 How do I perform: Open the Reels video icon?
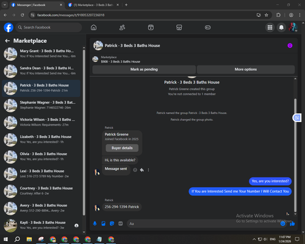(151, 27)
